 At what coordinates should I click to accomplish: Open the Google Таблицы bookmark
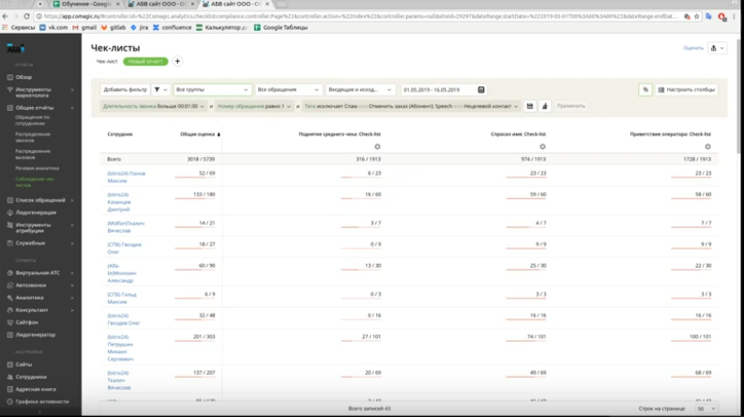[x=281, y=27]
